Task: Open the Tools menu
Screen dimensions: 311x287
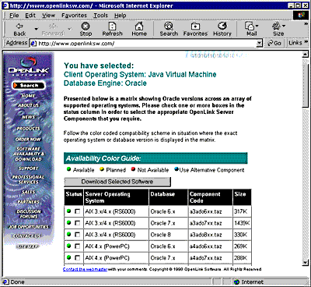Action: tap(100, 16)
